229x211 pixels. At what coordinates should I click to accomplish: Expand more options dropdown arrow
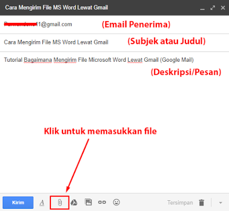click(x=220, y=202)
